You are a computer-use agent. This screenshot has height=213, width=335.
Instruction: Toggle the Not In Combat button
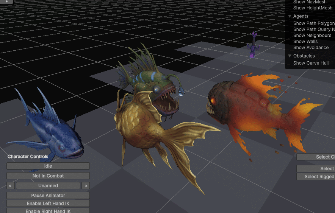click(48, 176)
